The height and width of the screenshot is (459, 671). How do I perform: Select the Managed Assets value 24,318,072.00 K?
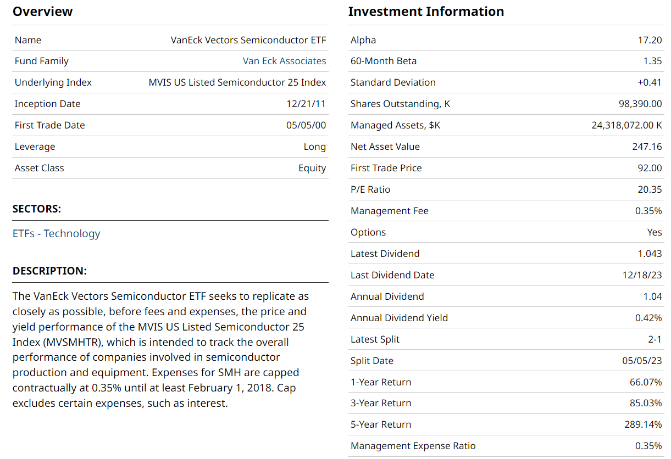pos(626,125)
